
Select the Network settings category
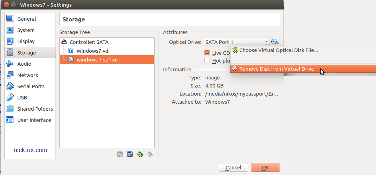click(27, 75)
